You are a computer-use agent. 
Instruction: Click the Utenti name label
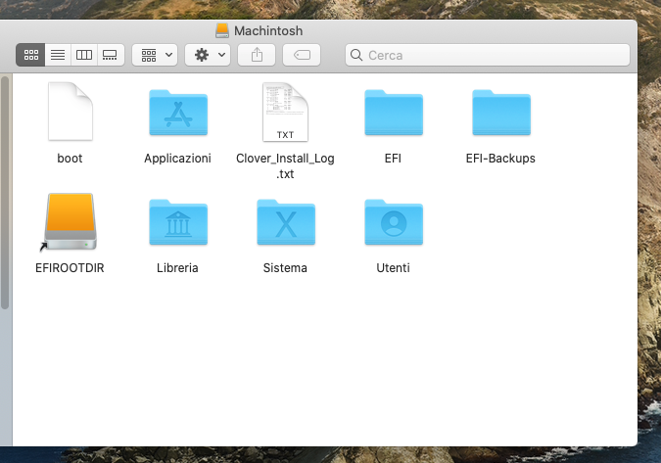[393, 268]
